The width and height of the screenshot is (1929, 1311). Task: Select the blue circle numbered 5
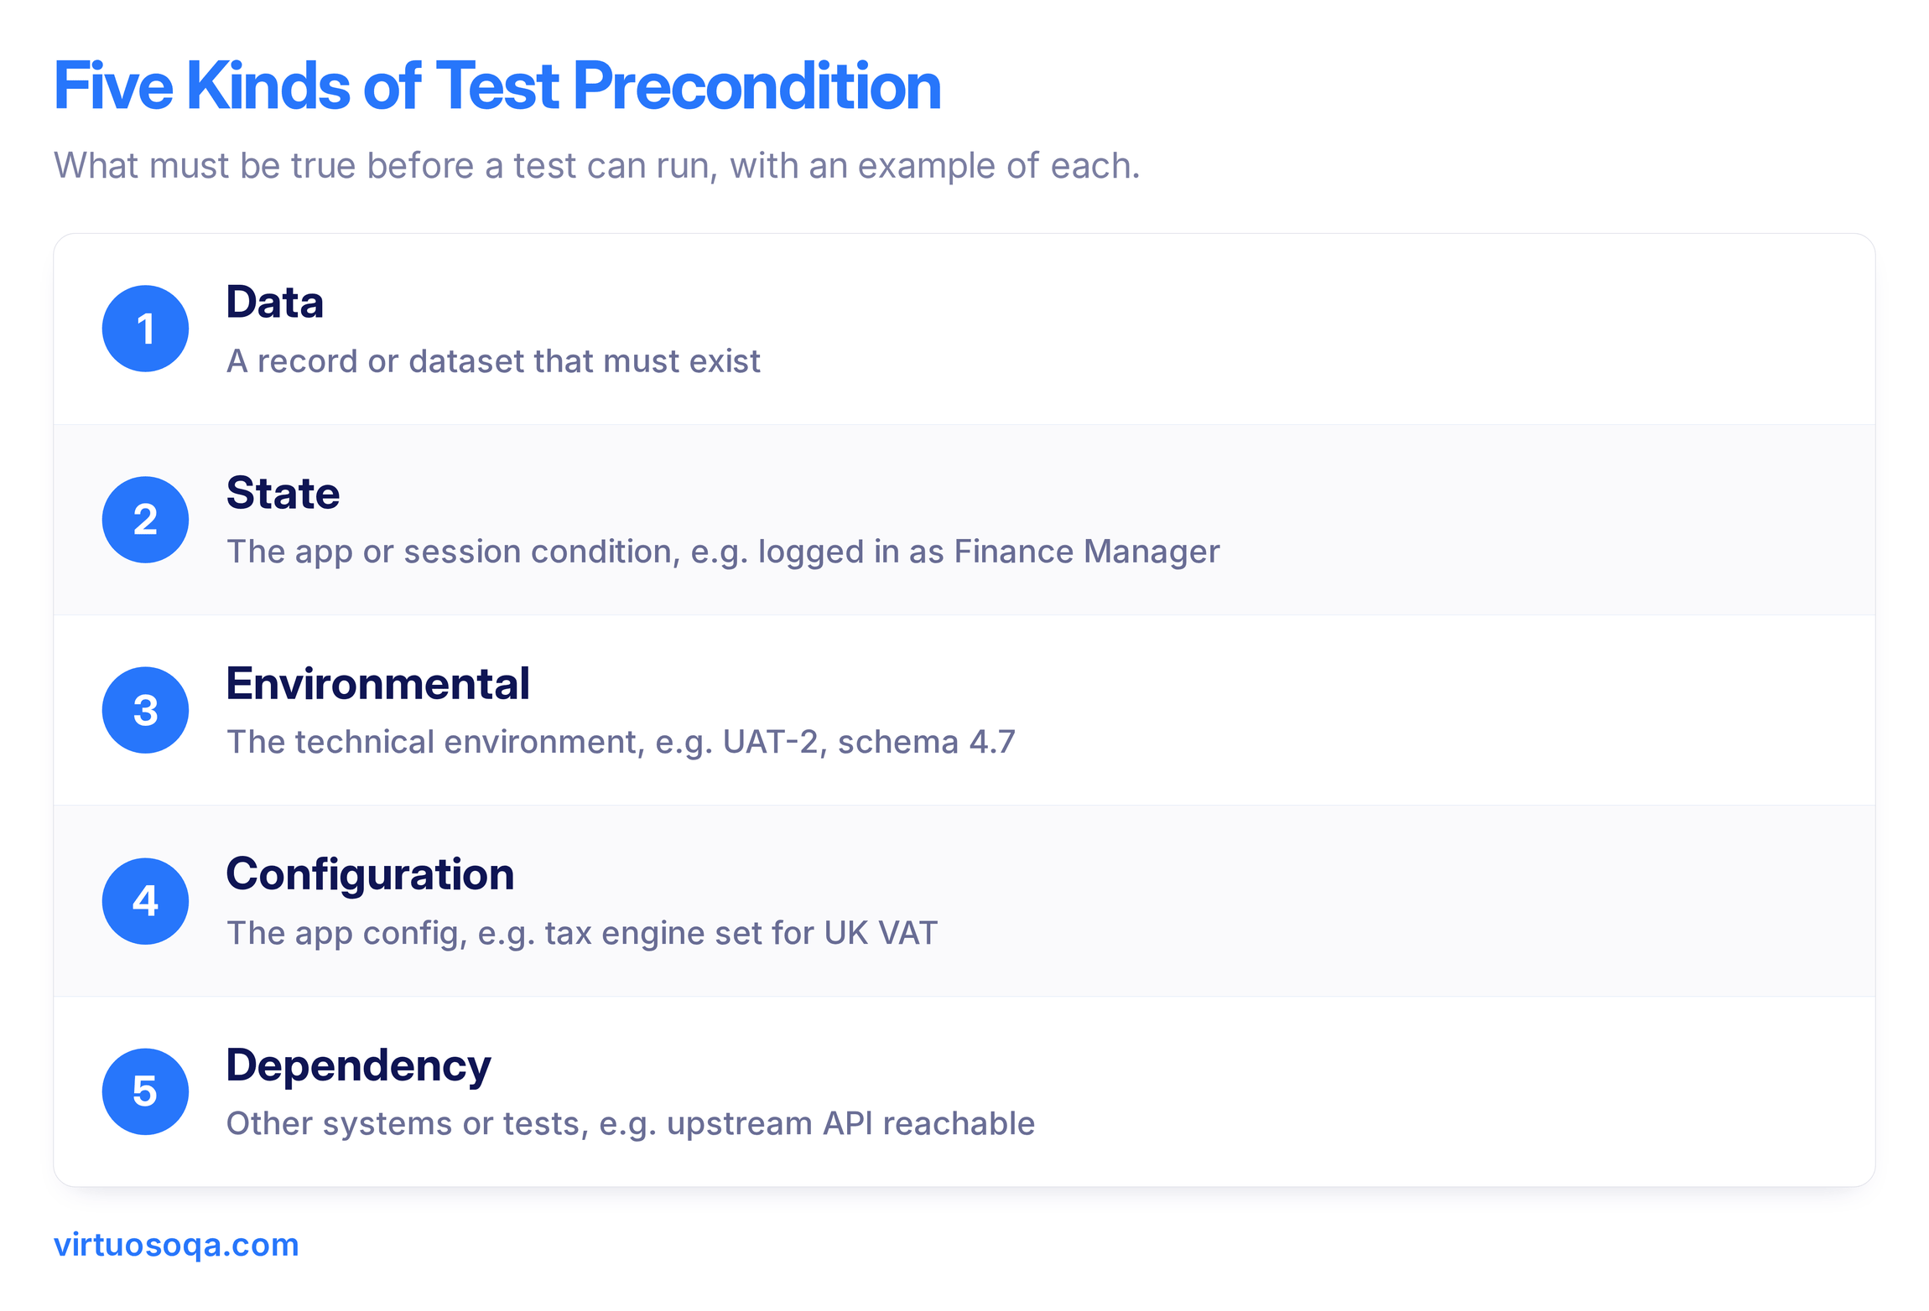pos(145,1091)
